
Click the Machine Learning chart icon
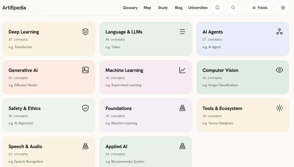point(182,70)
